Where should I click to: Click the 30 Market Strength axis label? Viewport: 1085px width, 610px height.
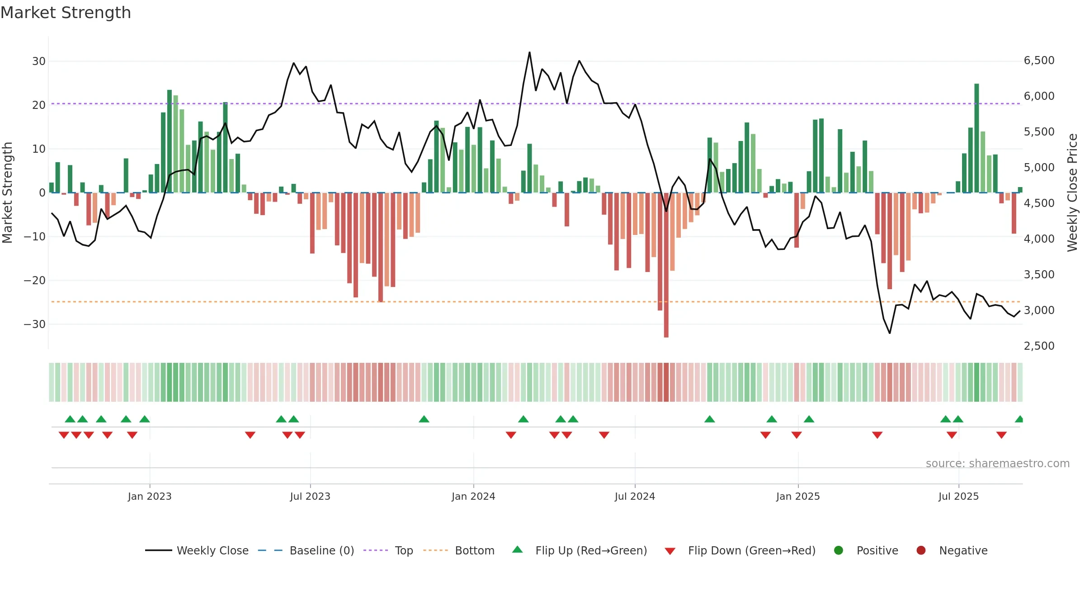click(39, 61)
